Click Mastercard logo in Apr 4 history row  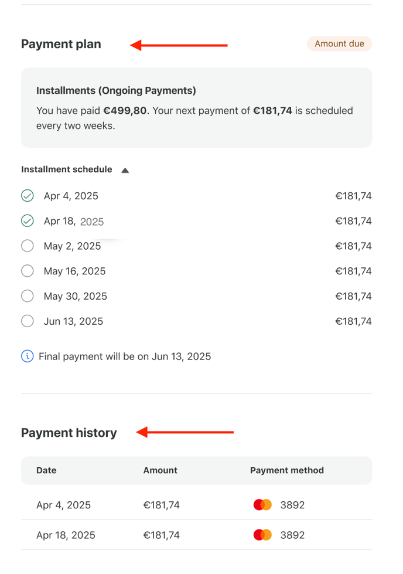[262, 505]
